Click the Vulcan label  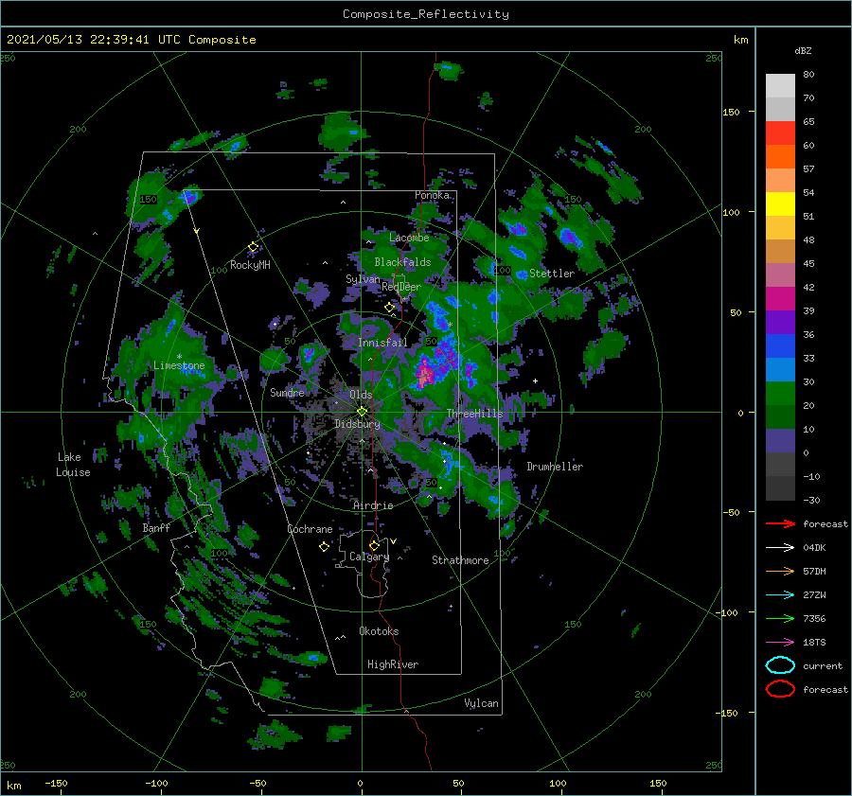click(481, 703)
